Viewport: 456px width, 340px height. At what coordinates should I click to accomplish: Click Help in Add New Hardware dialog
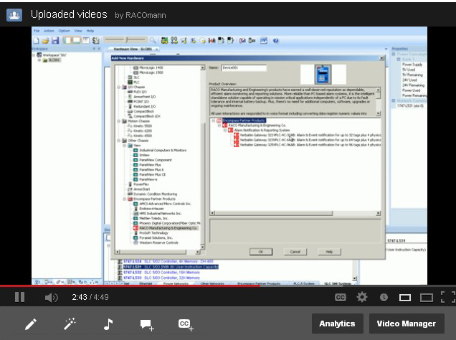pos(329,252)
